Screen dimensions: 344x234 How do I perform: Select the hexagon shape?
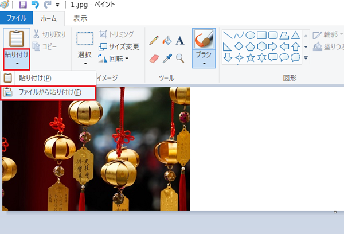(261, 46)
